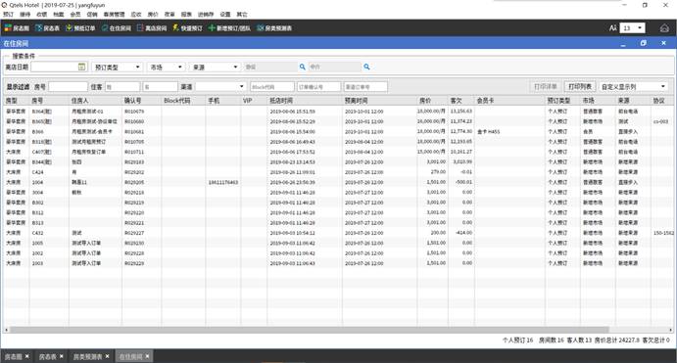Open the 设置 menu
The image size is (677, 363).
[x=225, y=15]
